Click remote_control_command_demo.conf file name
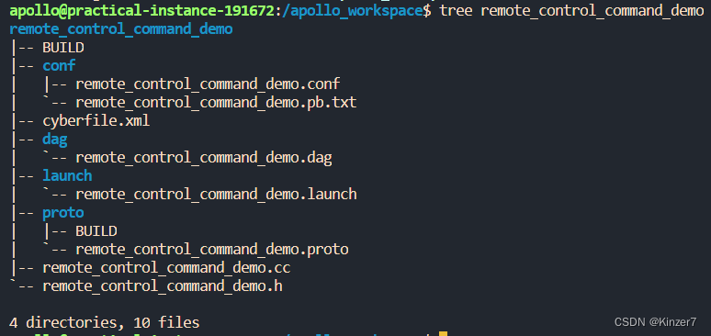711x336 pixels. (208, 84)
